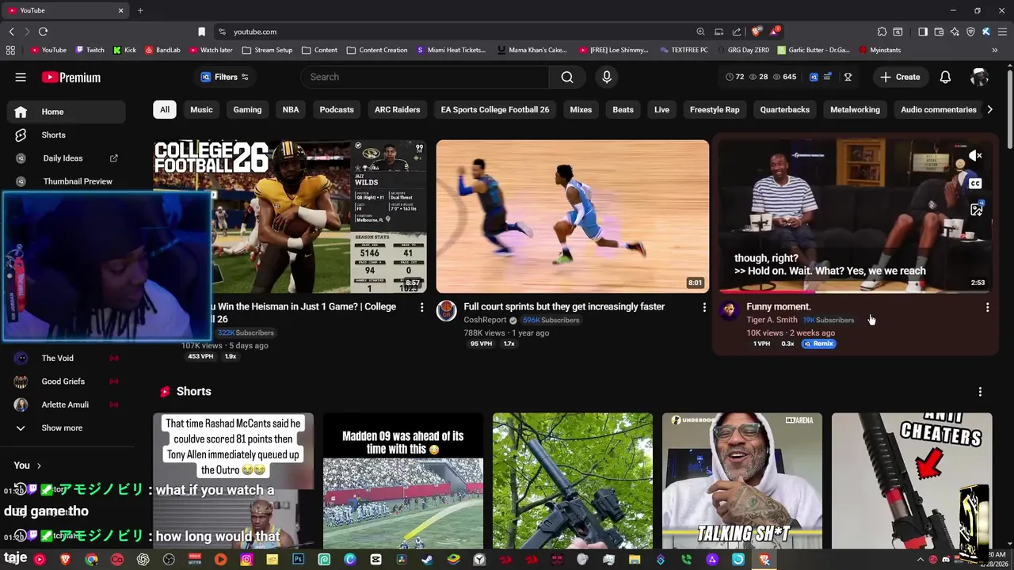Start voice search with microphone icon
This screenshot has width=1014, height=570.
click(607, 77)
